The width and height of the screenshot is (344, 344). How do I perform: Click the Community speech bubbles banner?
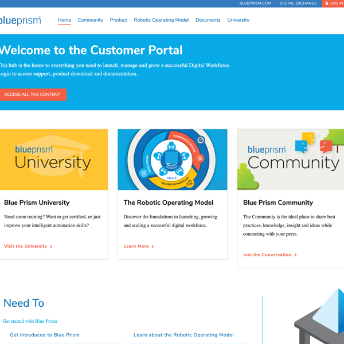(291, 159)
